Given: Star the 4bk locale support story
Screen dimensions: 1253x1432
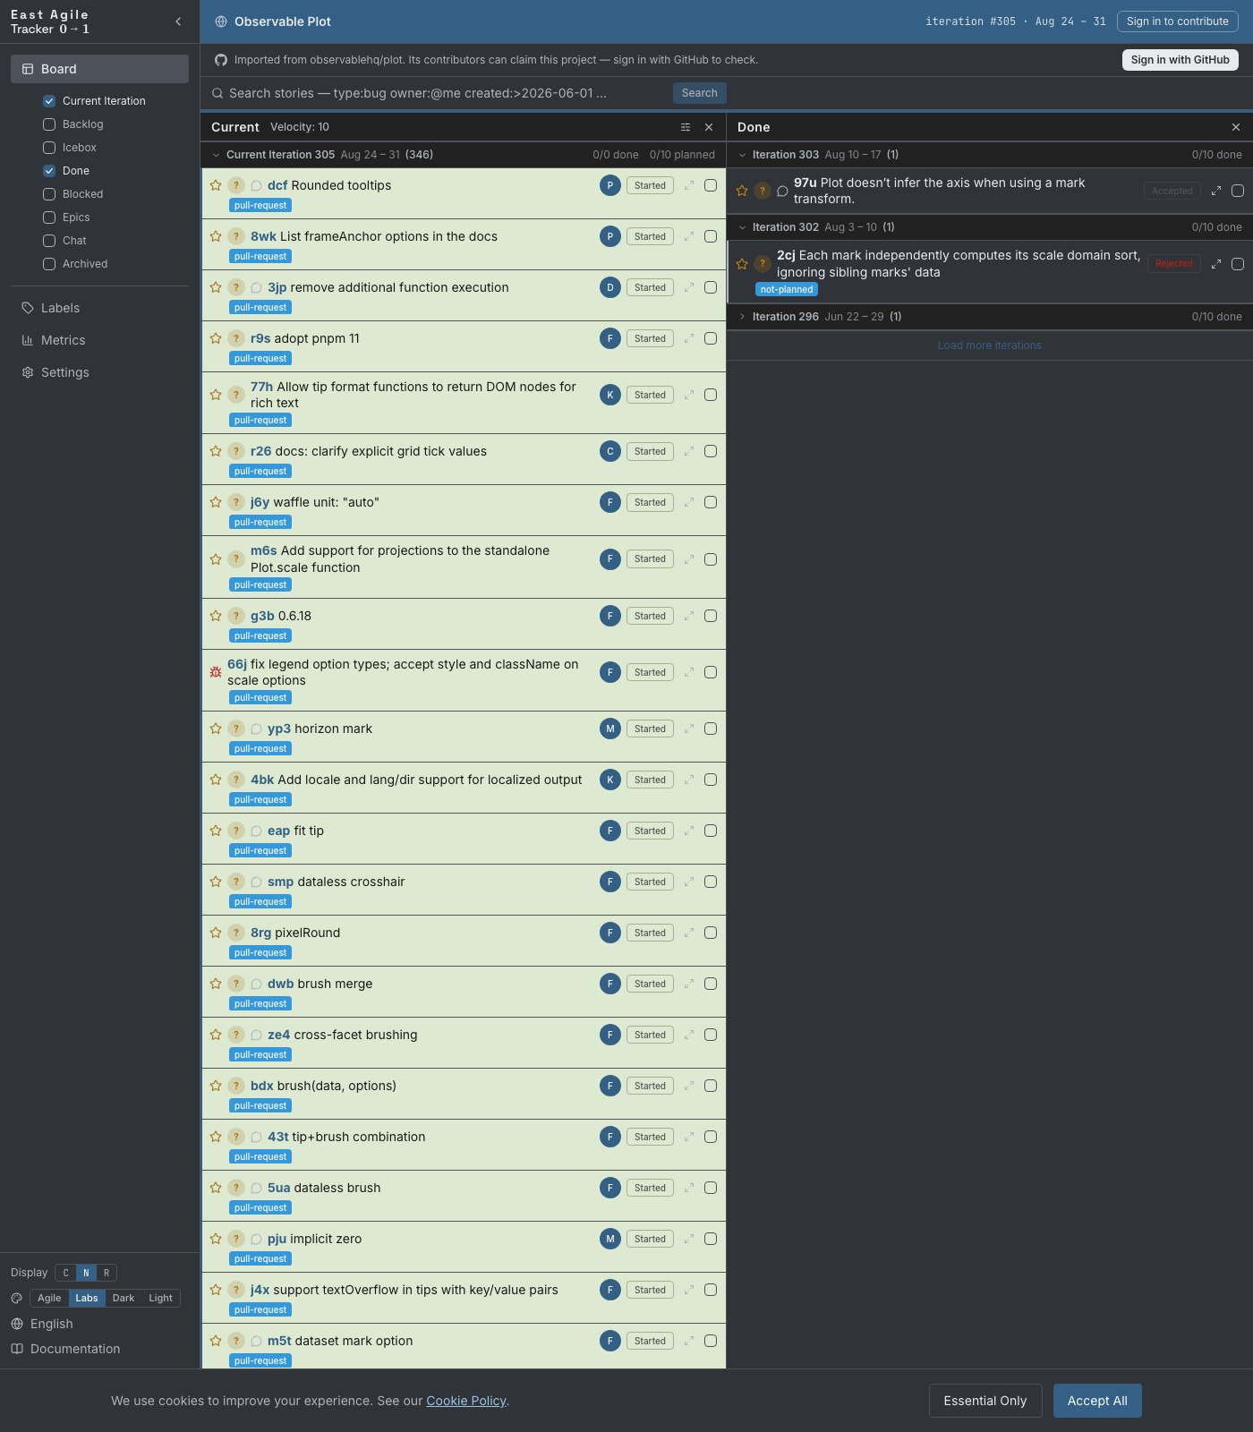Looking at the screenshot, I should point(216,780).
